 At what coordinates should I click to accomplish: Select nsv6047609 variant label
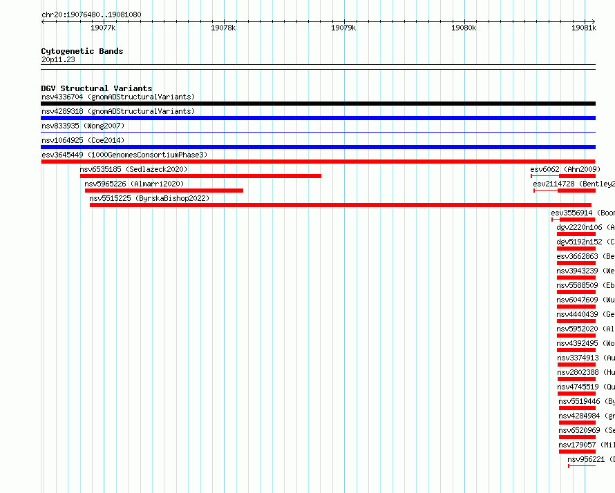(585, 300)
